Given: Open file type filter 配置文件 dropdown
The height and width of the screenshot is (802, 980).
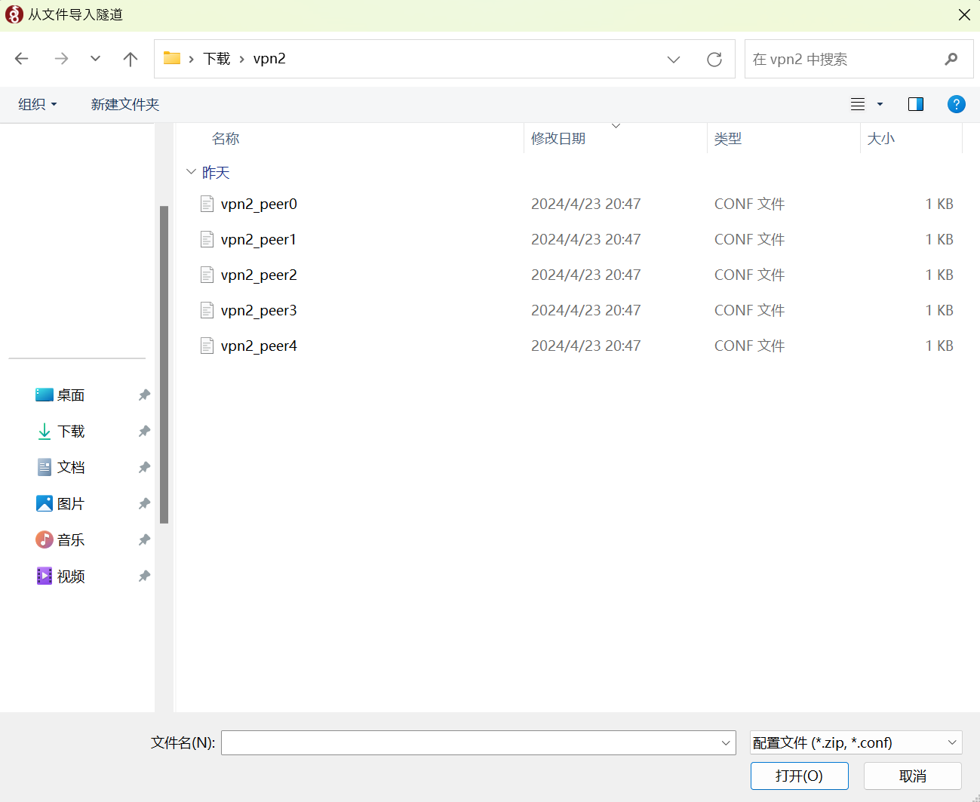Looking at the screenshot, I should tap(856, 742).
